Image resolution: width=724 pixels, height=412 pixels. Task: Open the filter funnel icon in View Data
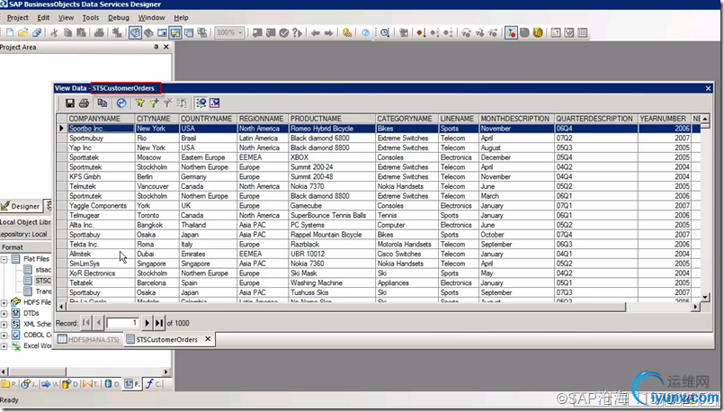[141, 103]
